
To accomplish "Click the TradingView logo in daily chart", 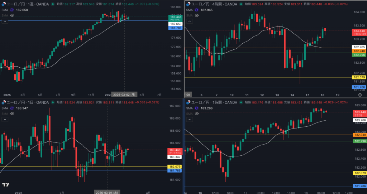I will point(5,185).
